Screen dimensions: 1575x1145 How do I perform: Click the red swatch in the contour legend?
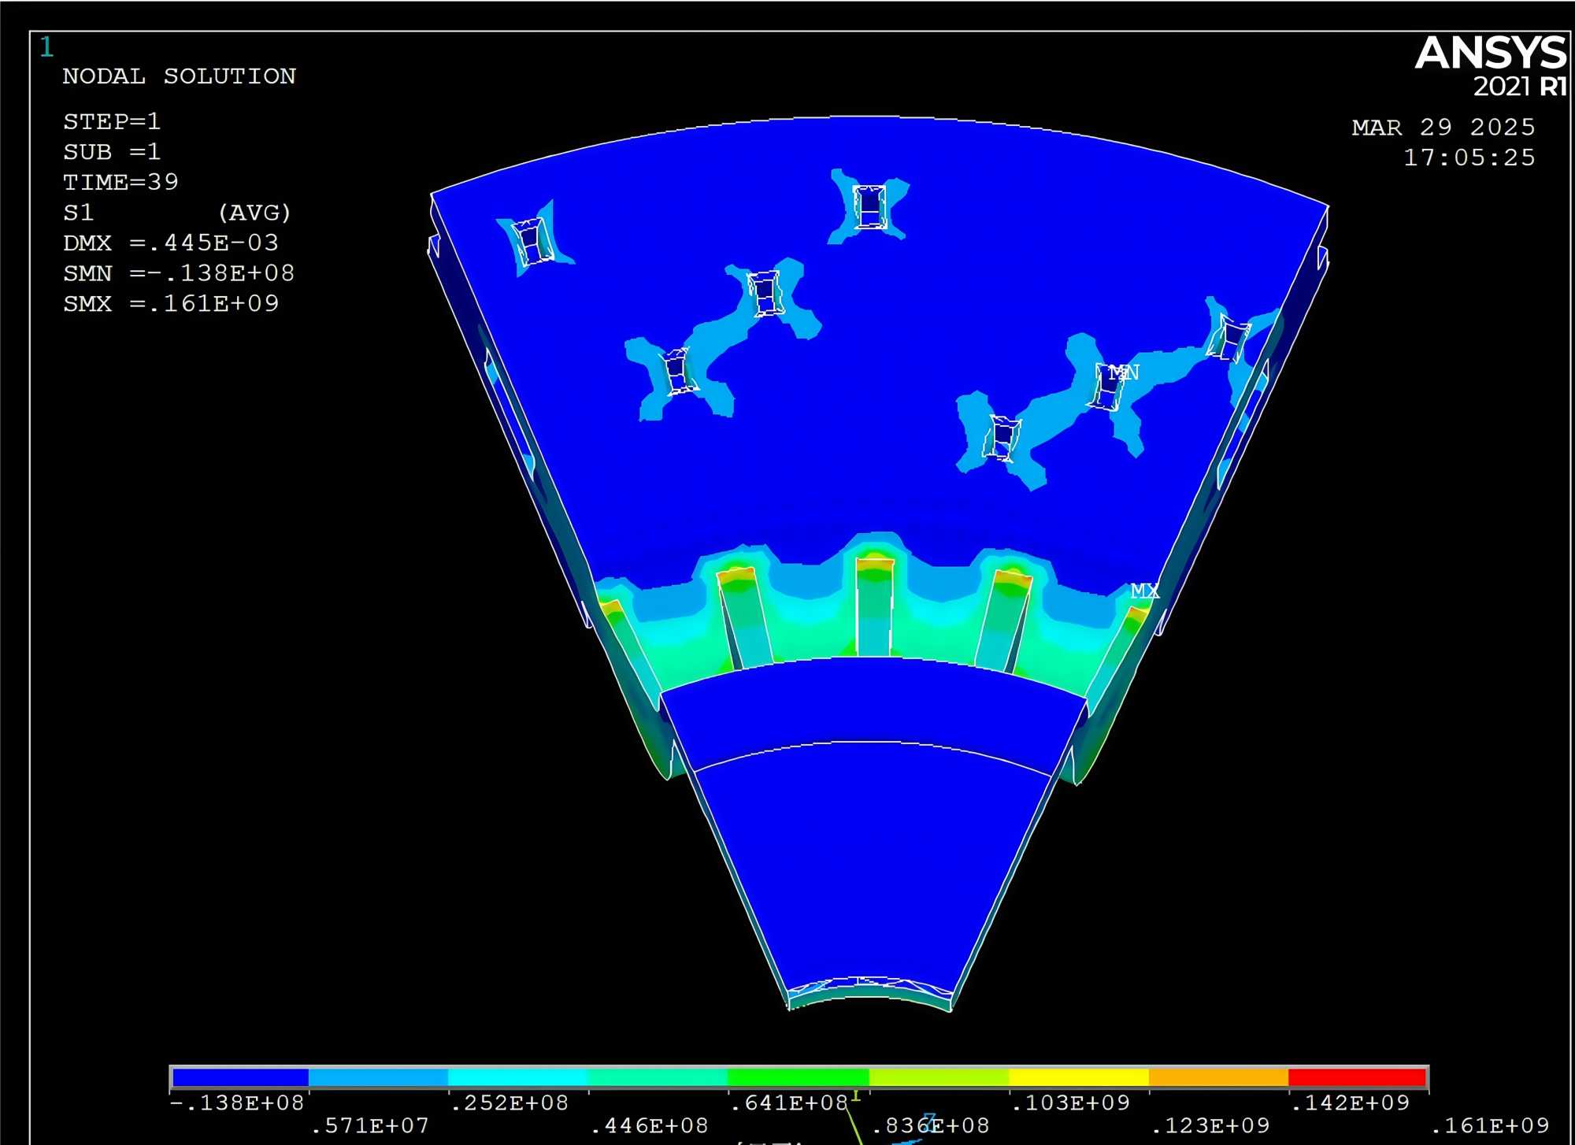coord(1358,1076)
